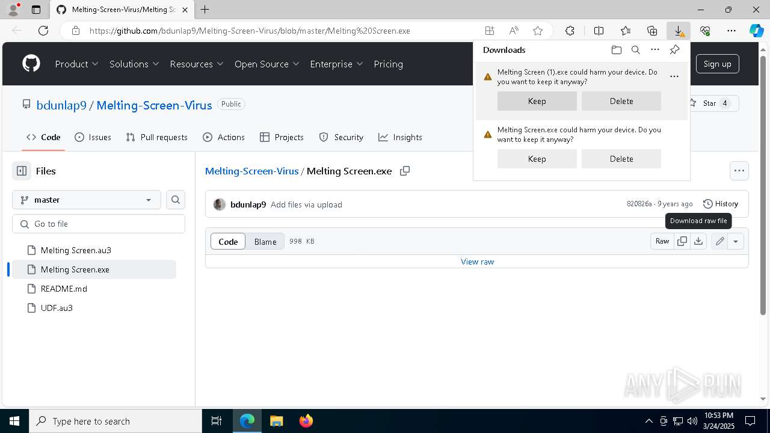
Task: Open bdunlap9 profile link in breadcrumb
Action: click(61, 105)
